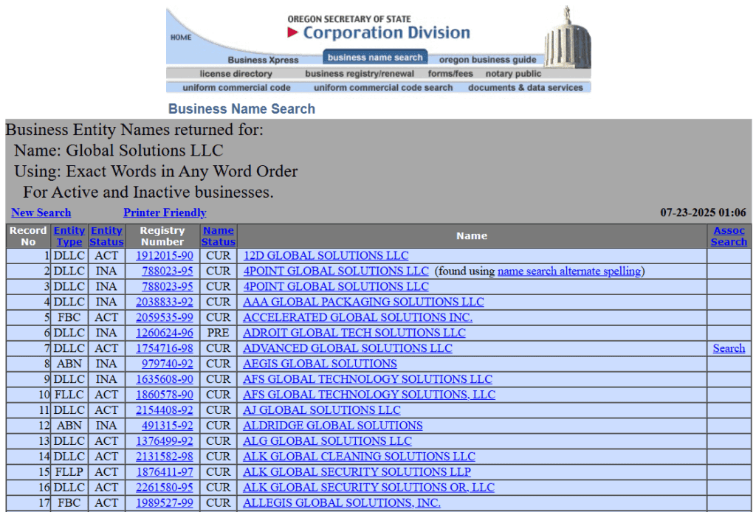Sort results by Registry Number

point(162,235)
